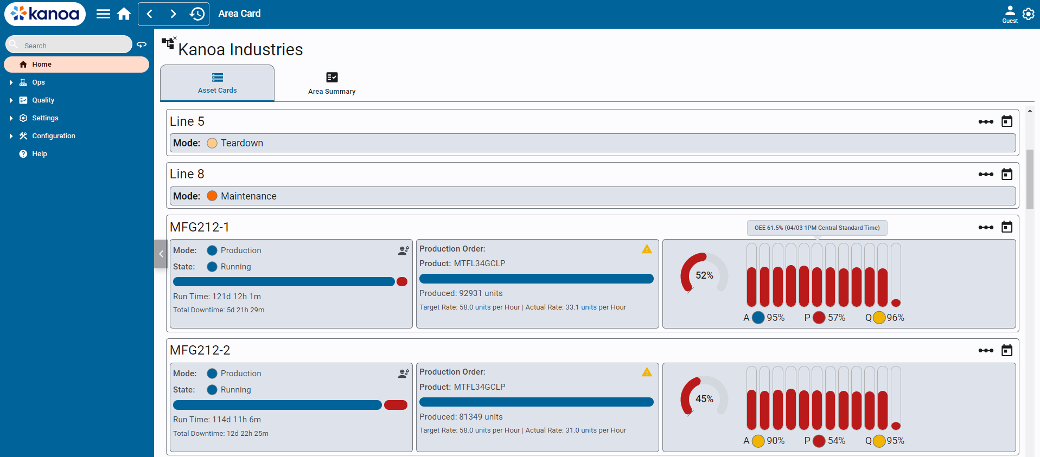
Task: Click the Line 5 card title
Action: pyautogui.click(x=187, y=121)
